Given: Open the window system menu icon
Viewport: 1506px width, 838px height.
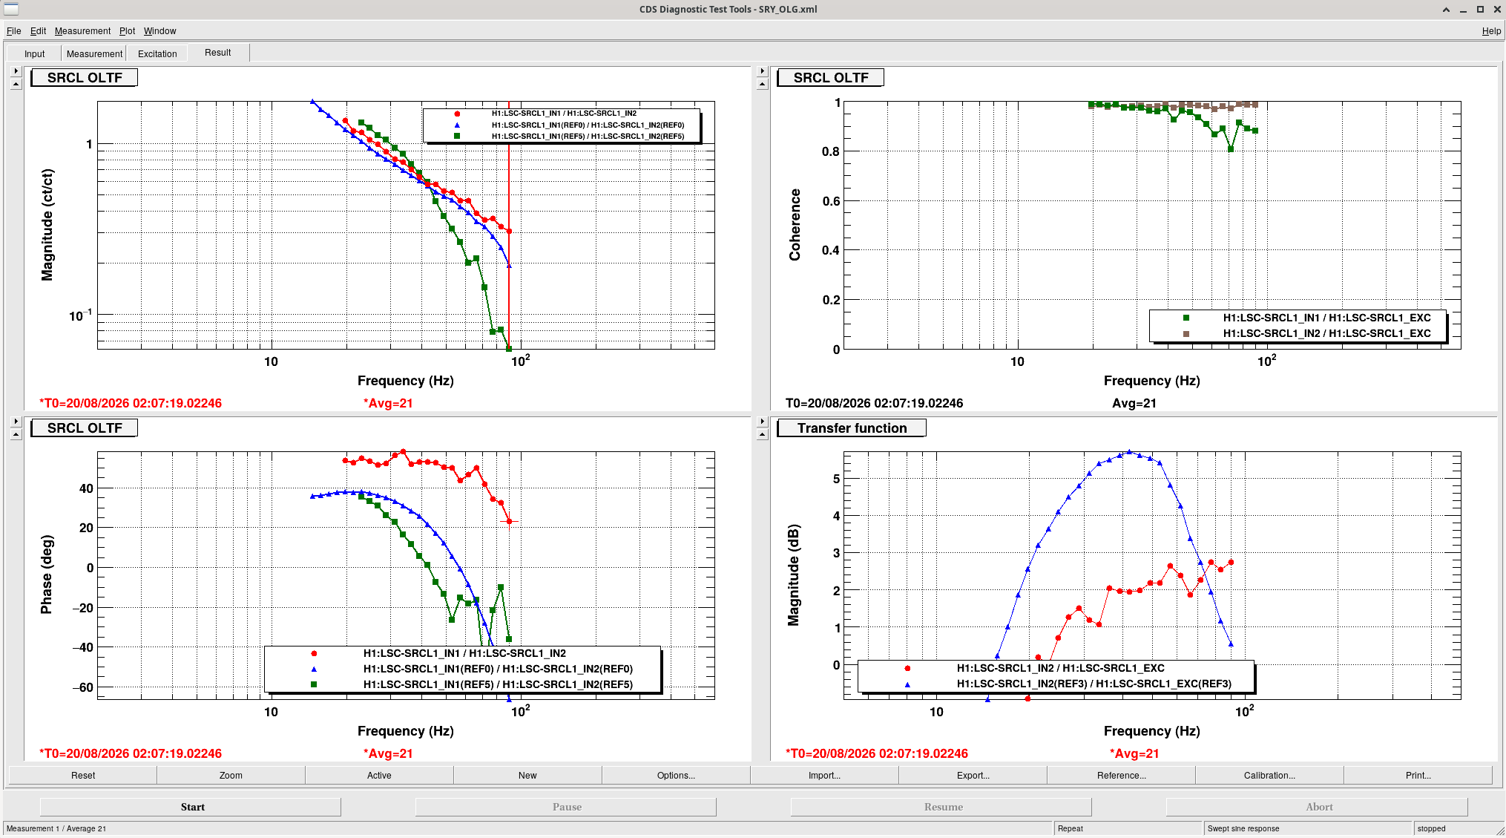Looking at the screenshot, I should pyautogui.click(x=10, y=9).
